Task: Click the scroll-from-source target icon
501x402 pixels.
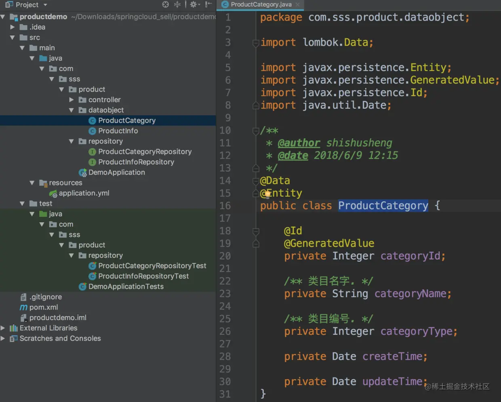Action: coord(166,4)
